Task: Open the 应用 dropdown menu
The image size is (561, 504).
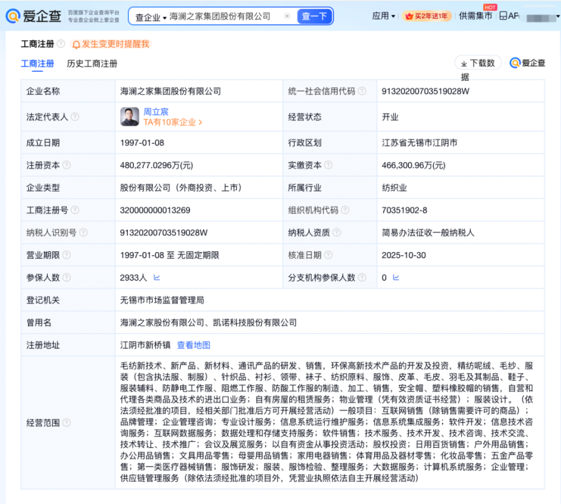Action: click(x=383, y=16)
